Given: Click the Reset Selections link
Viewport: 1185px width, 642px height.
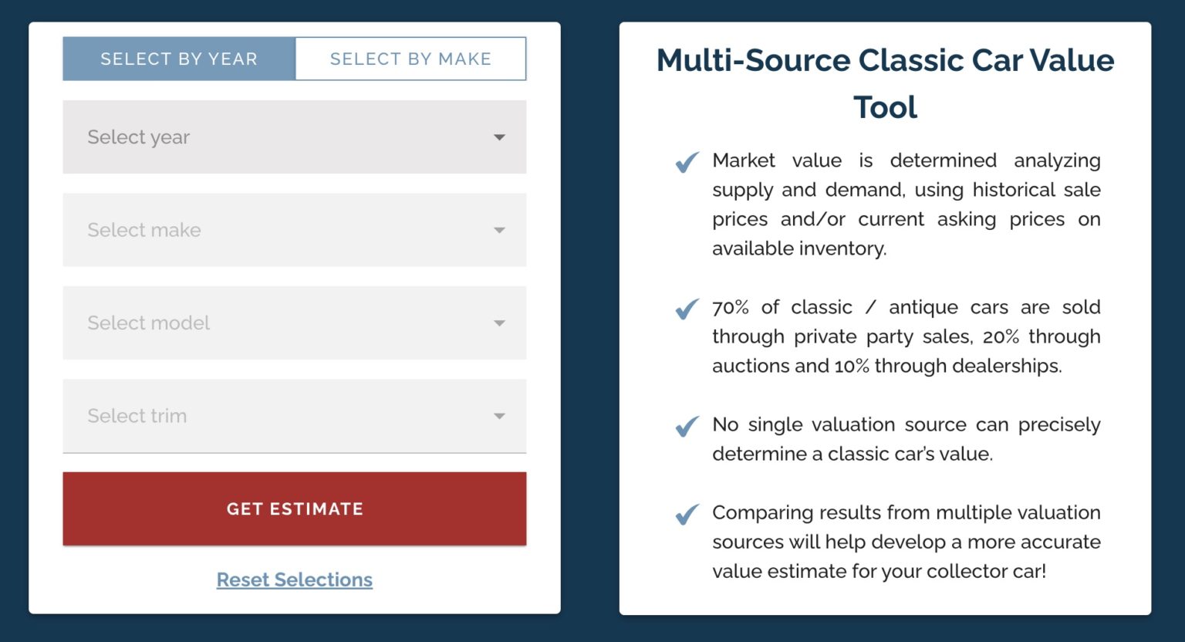Looking at the screenshot, I should click(x=294, y=579).
